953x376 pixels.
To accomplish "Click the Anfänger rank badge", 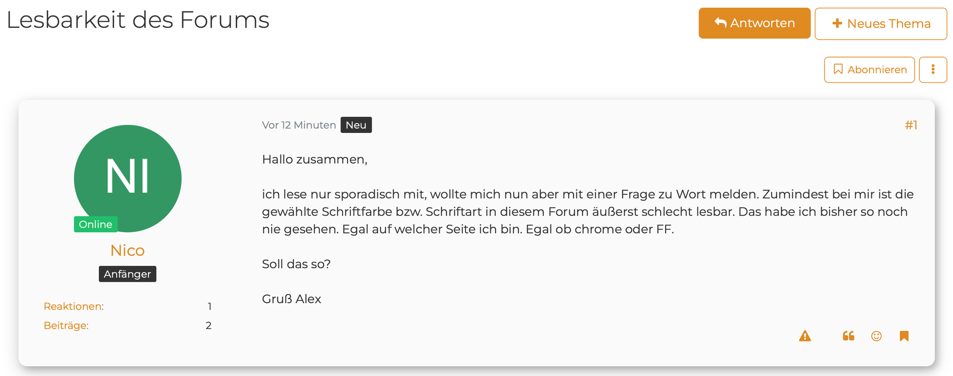I will pyautogui.click(x=128, y=274).
